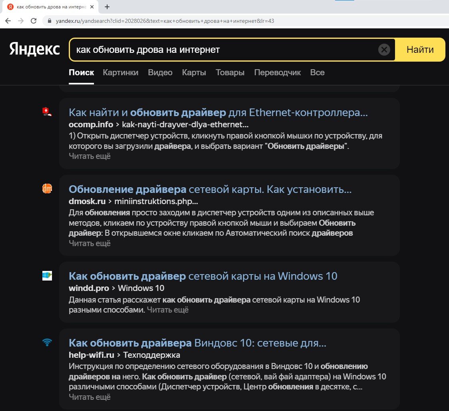Click the ocomp.info result favicon
This screenshot has width=449, height=411.
click(x=47, y=112)
